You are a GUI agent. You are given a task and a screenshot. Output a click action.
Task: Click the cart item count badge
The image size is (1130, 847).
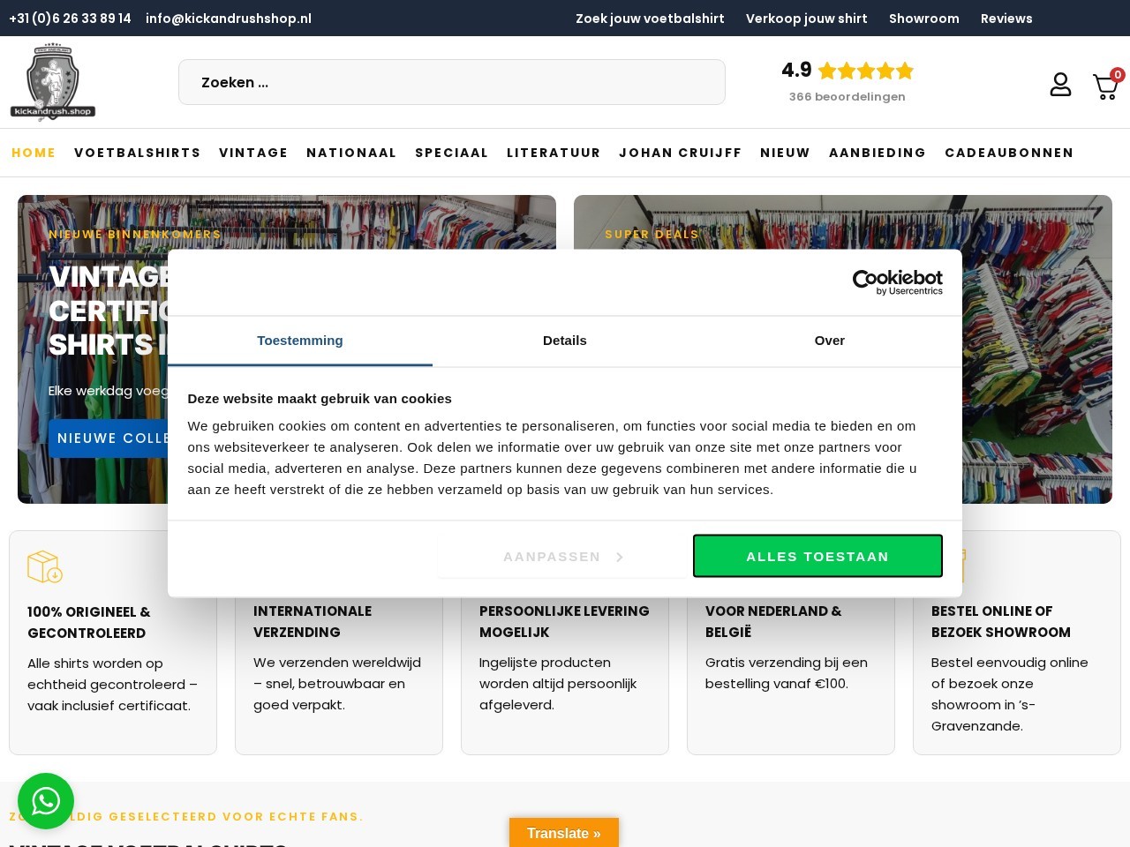[x=1118, y=75]
